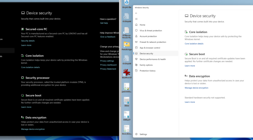Viewport: 253px width, 140px height.
Task: Click Data encryption icon in light window
Action: click(186, 76)
